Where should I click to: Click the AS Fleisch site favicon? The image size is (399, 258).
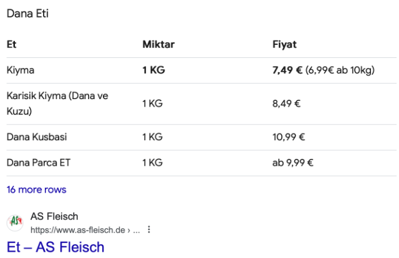point(15,222)
